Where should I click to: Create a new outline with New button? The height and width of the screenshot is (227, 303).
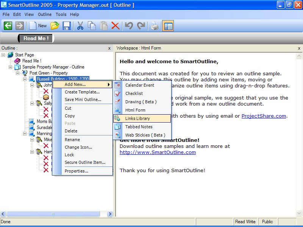click(x=38, y=26)
